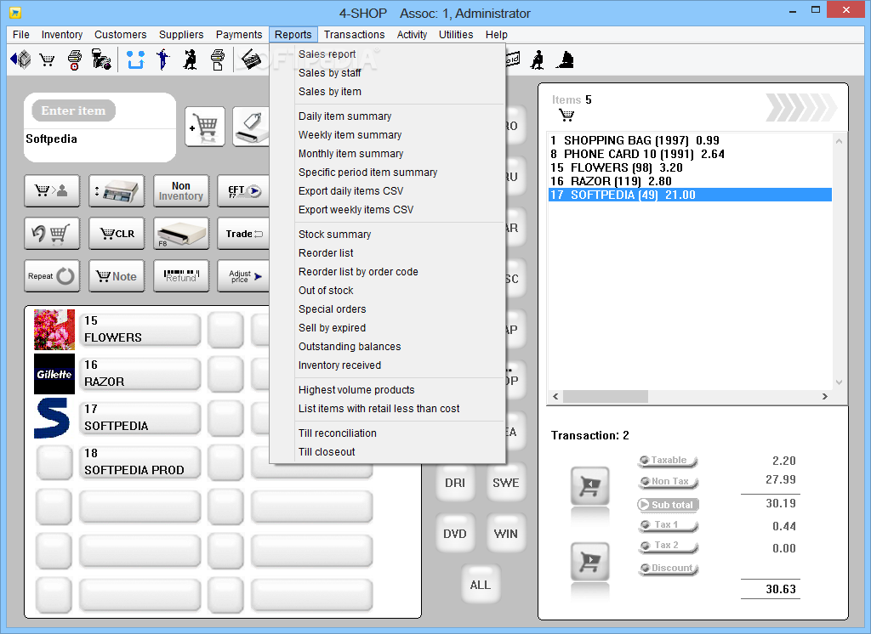Click the Trade button
The width and height of the screenshot is (871, 634).
243,233
